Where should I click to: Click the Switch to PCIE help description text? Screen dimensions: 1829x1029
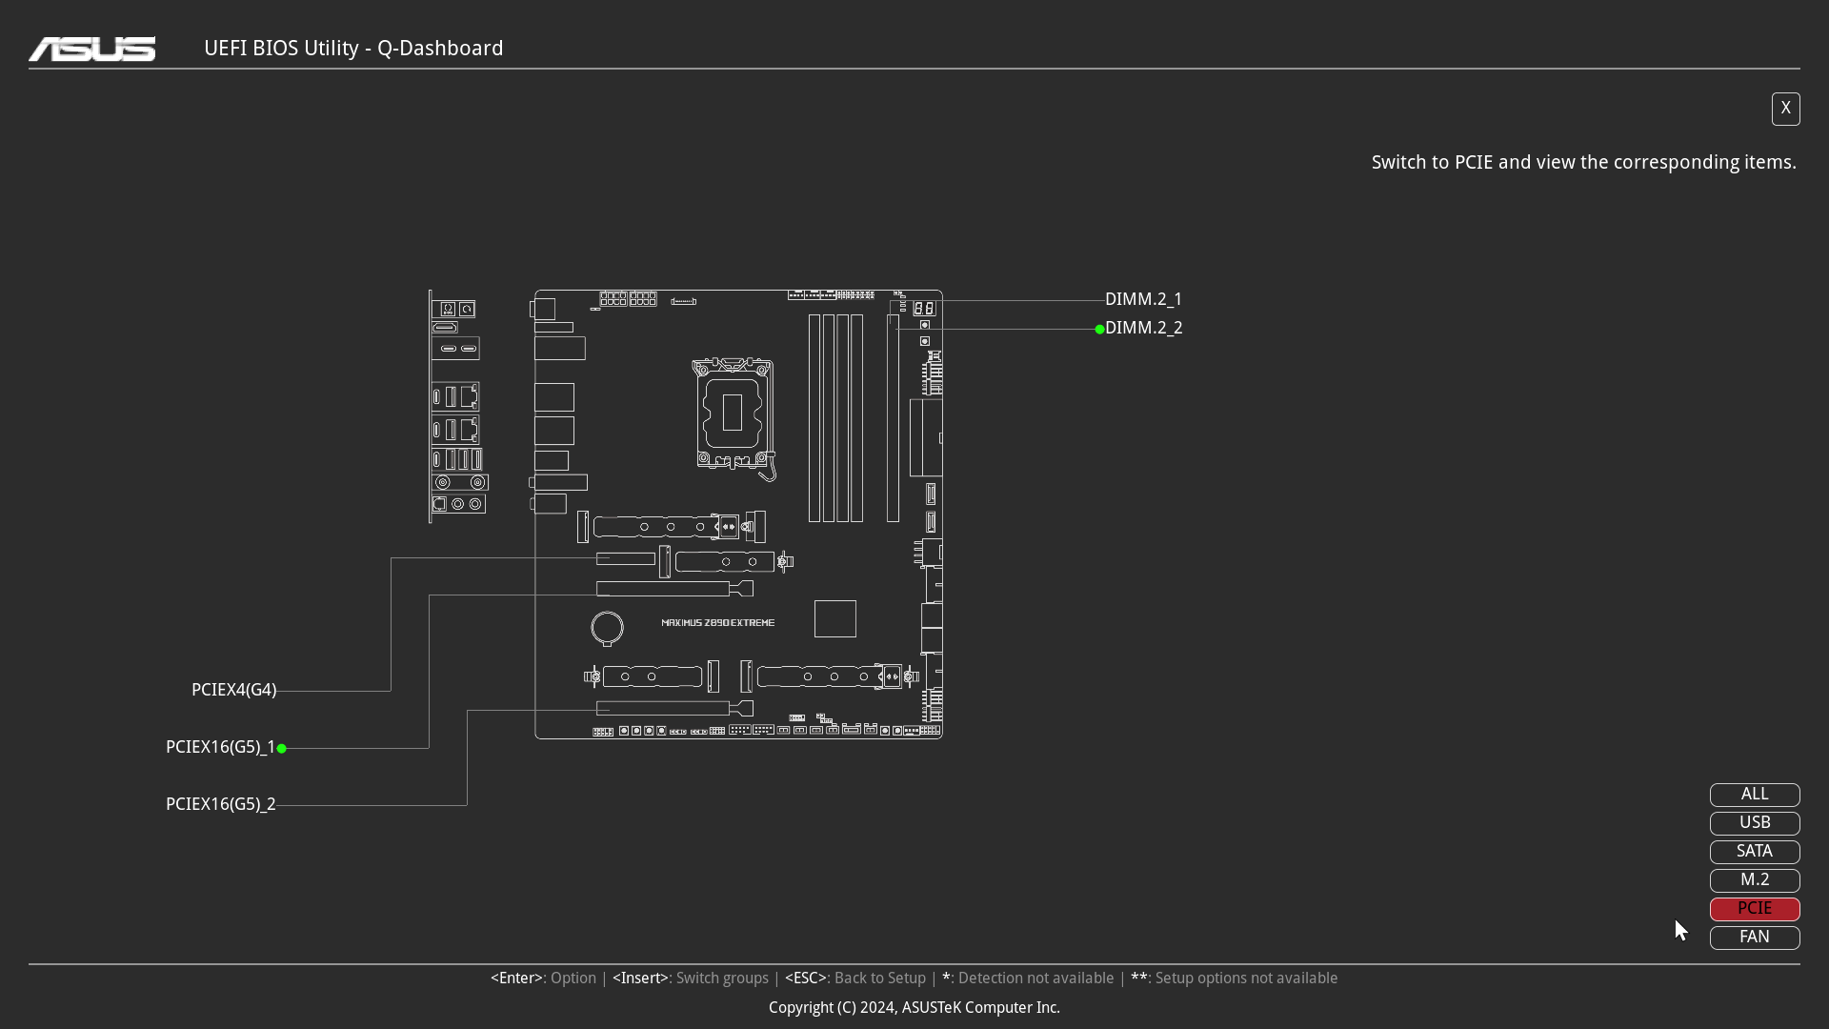(x=1584, y=163)
